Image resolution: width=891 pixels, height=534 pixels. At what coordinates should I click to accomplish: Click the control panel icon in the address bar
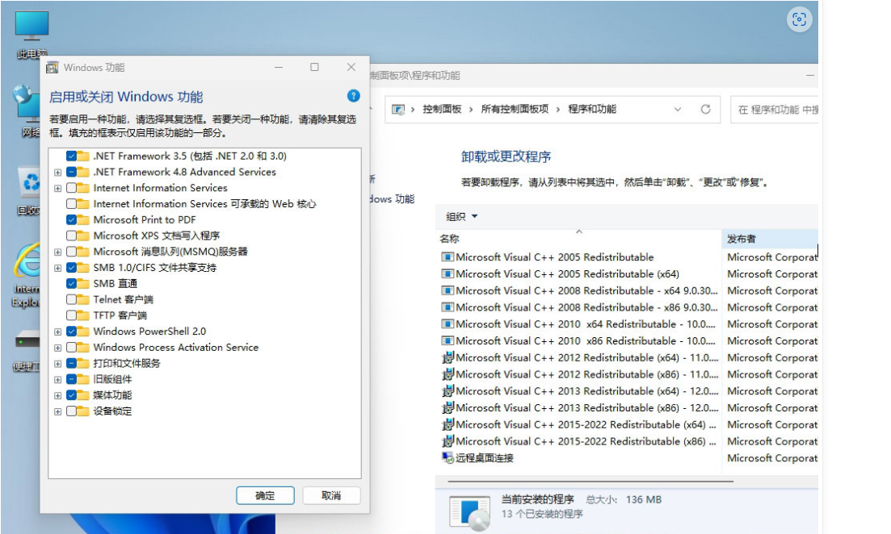click(398, 109)
